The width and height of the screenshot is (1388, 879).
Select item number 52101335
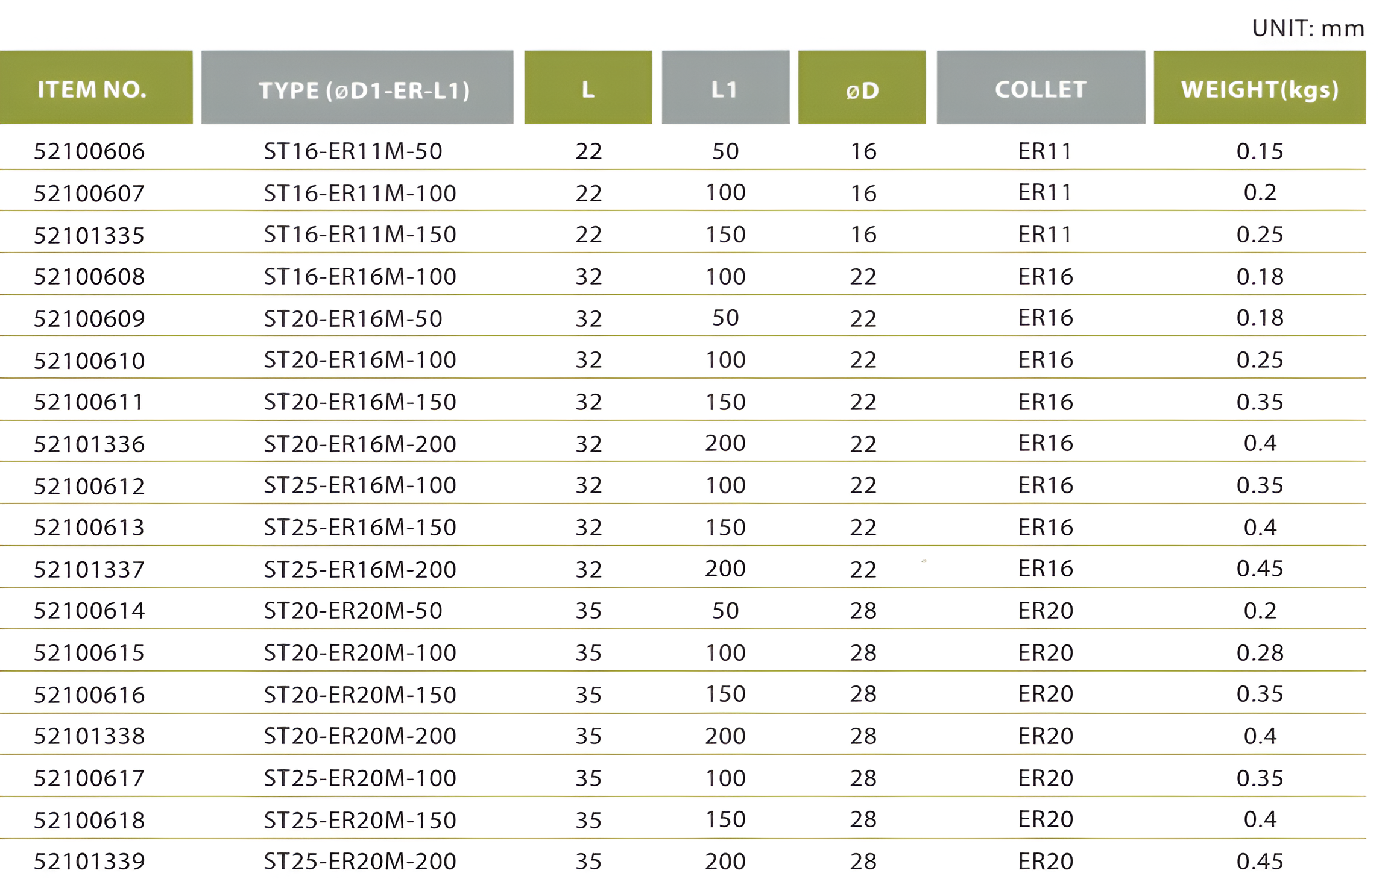click(89, 235)
